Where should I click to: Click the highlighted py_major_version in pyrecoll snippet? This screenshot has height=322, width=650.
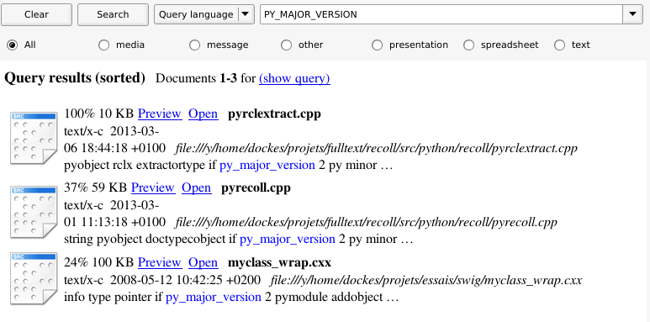[288, 240]
